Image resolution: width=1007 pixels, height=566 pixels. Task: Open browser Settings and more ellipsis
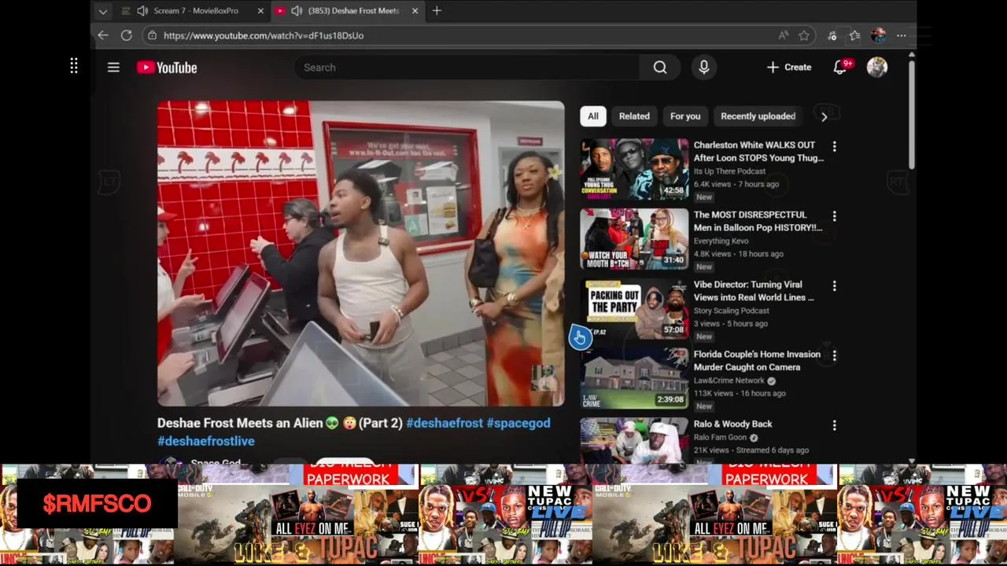pos(902,35)
